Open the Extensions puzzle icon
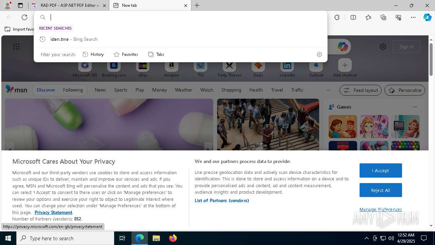The width and height of the screenshot is (435, 245). click(337, 17)
